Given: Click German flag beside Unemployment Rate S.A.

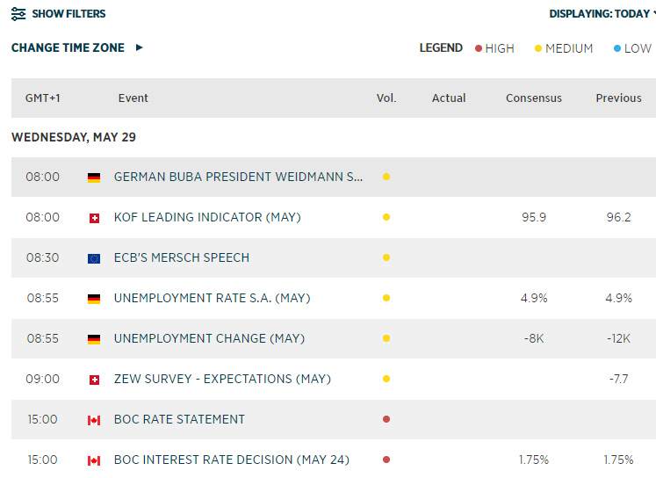Looking at the screenshot, I should click(94, 299).
